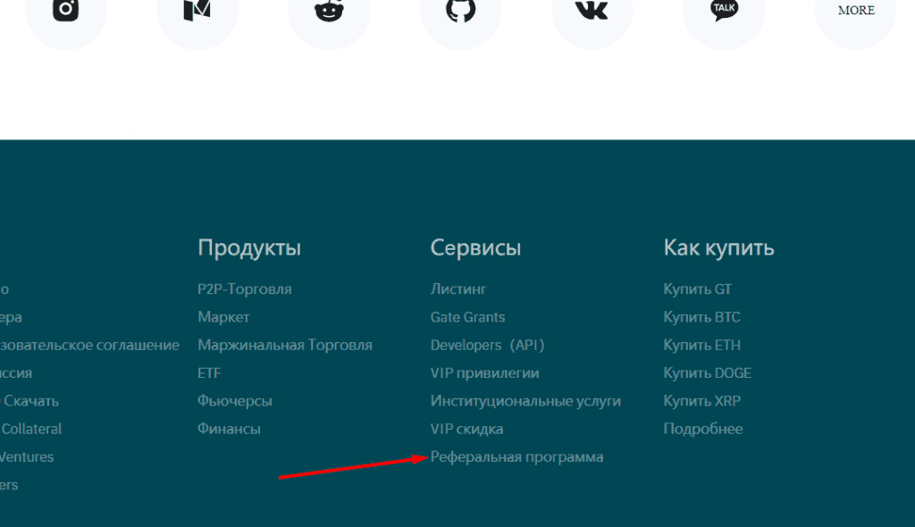Open the Developers (API) link
The image size is (915, 527).
(x=487, y=345)
